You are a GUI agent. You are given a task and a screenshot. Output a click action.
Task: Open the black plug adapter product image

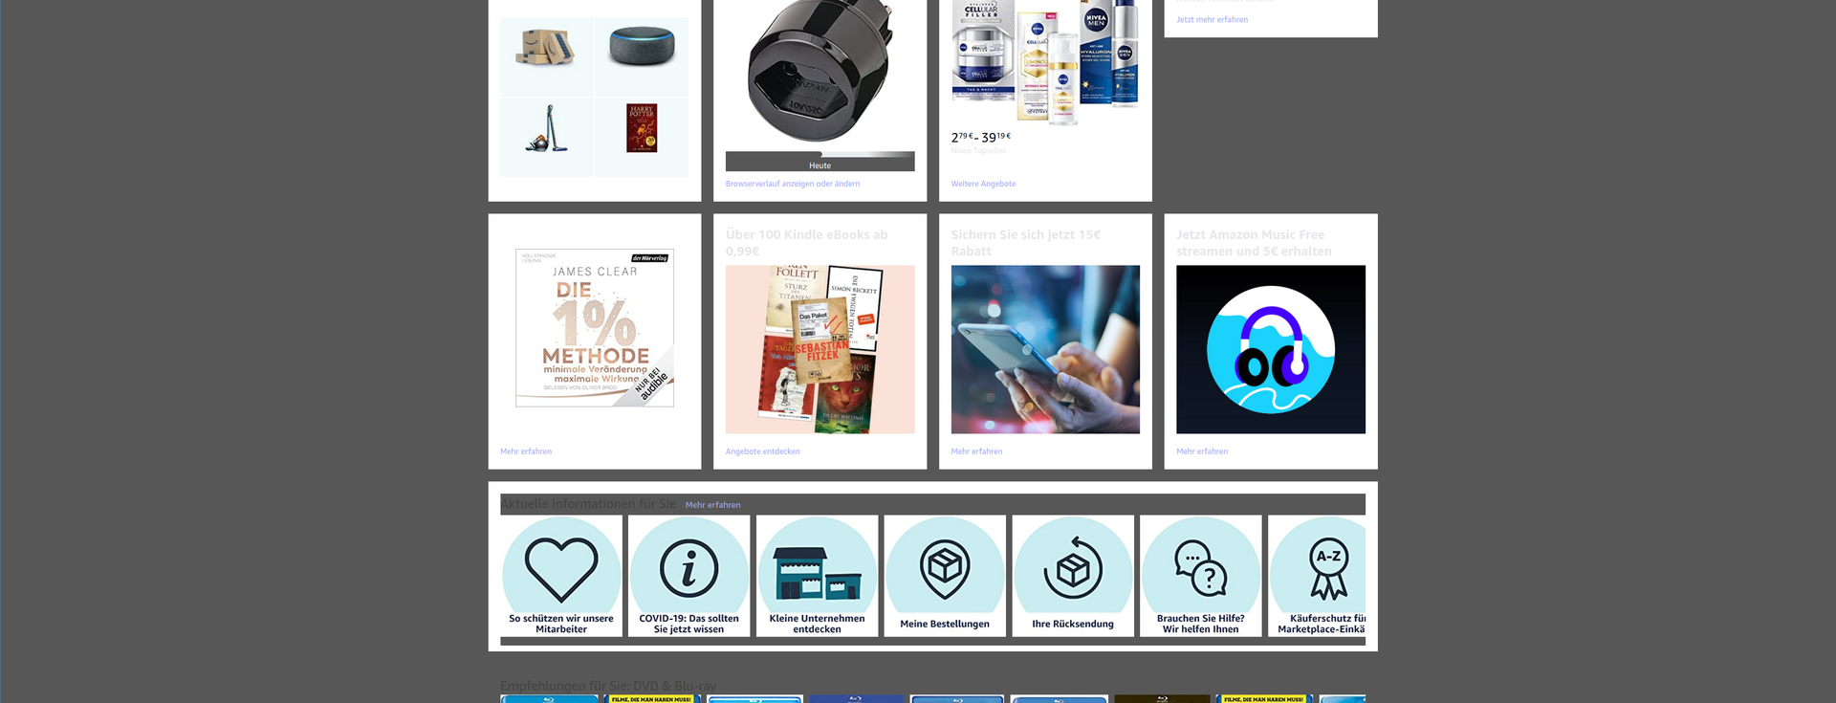(820, 72)
